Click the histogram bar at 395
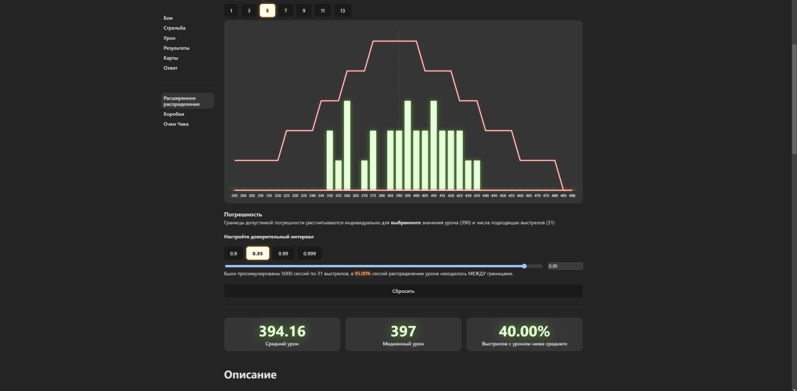Image resolution: width=797 pixels, height=391 pixels. pyautogui.click(x=408, y=145)
